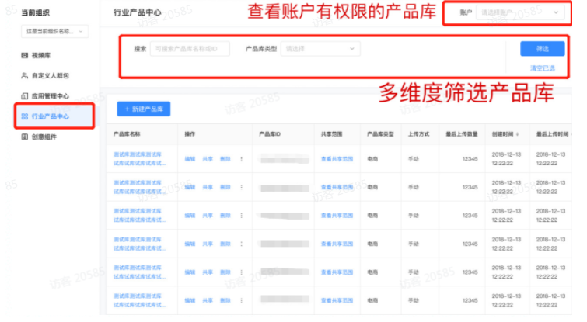The height and width of the screenshot is (322, 587).
Task: Open the 产品库类型 请选择 dropdown
Action: pyautogui.click(x=320, y=49)
